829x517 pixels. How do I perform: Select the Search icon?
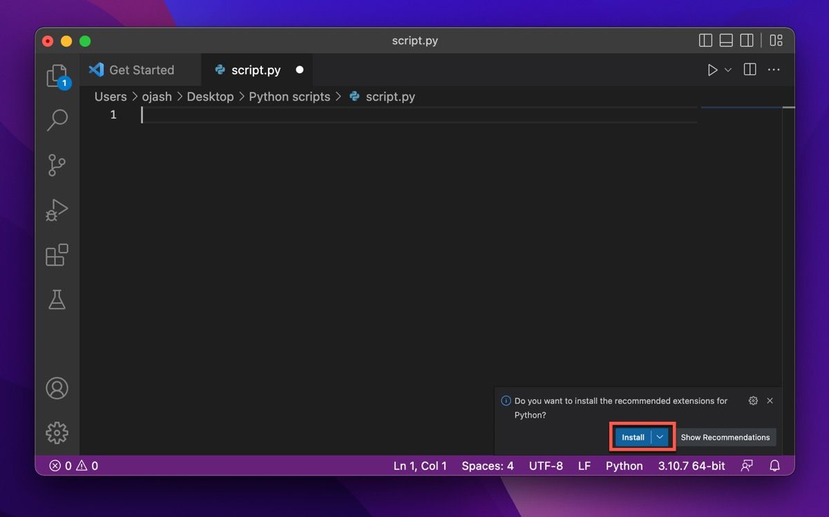click(57, 120)
